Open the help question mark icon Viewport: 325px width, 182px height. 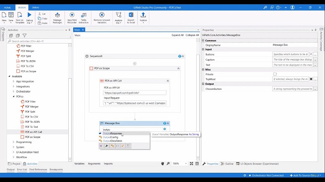(x=278, y=7)
